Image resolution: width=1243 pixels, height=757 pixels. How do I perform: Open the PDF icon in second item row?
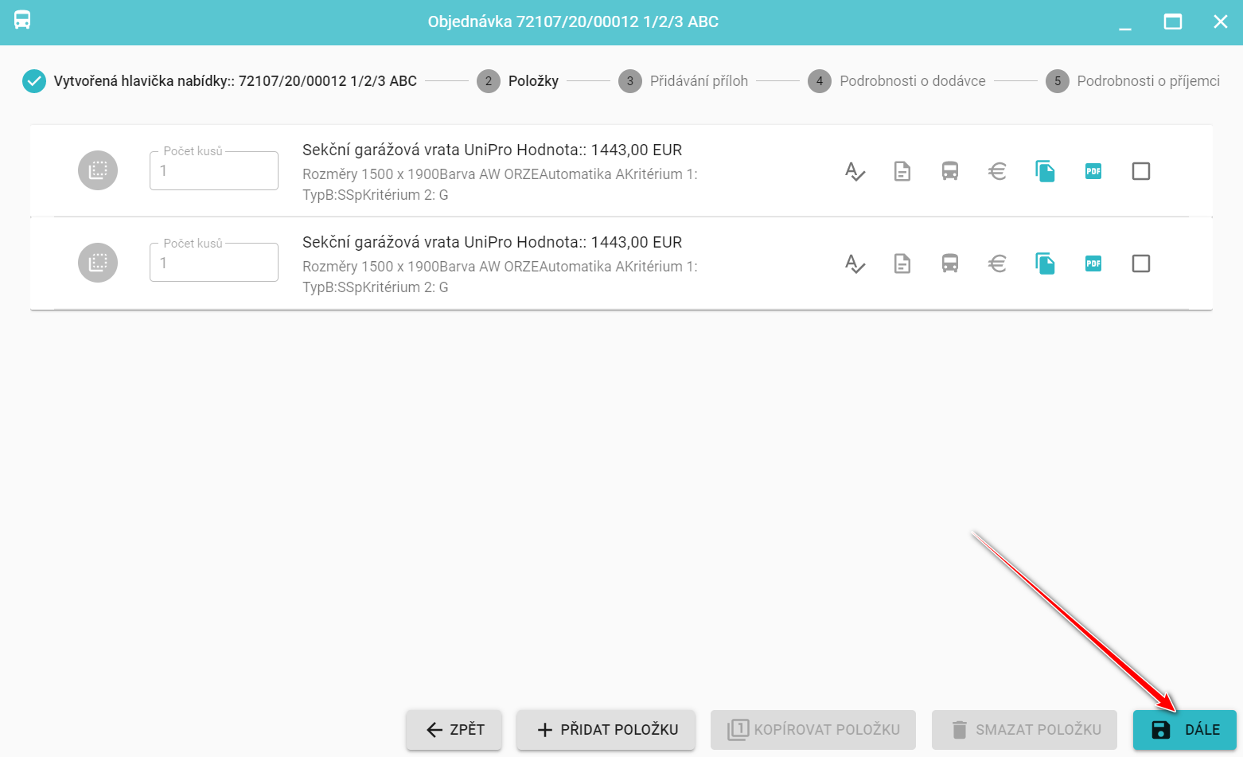[1093, 263]
